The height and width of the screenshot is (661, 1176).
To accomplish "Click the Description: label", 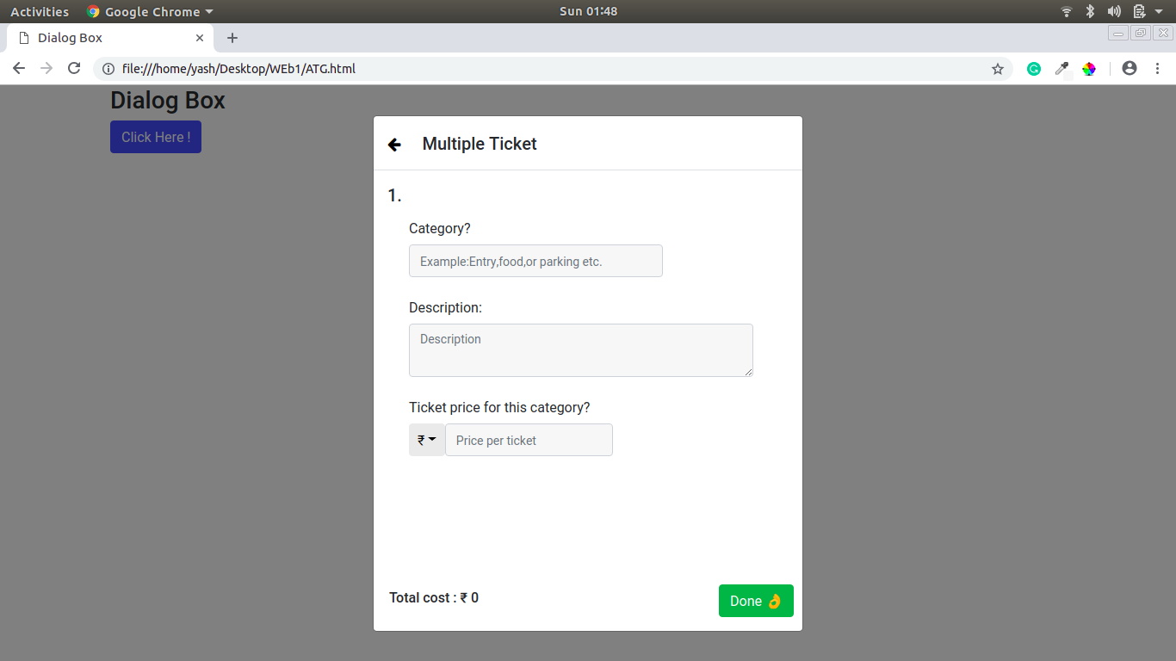I will click(x=445, y=307).
